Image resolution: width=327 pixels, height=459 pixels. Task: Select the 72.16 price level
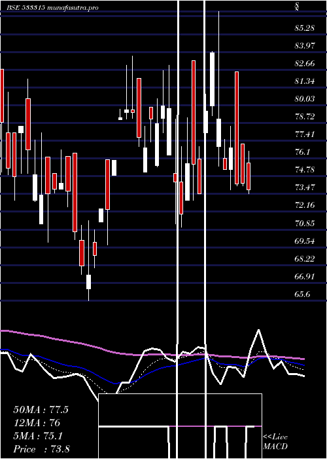click(305, 205)
